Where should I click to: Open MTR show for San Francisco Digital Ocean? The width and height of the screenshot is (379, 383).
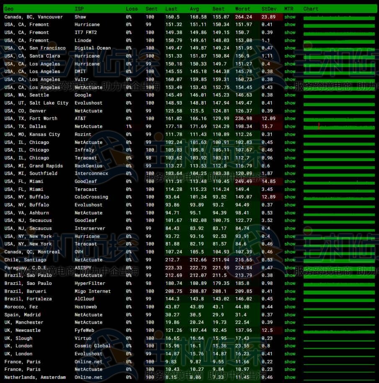[290, 48]
